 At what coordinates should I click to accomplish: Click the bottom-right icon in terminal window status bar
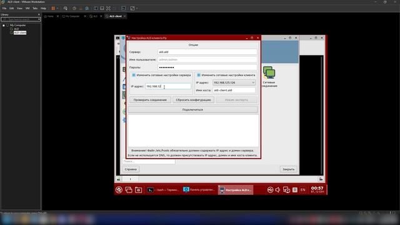321,179
